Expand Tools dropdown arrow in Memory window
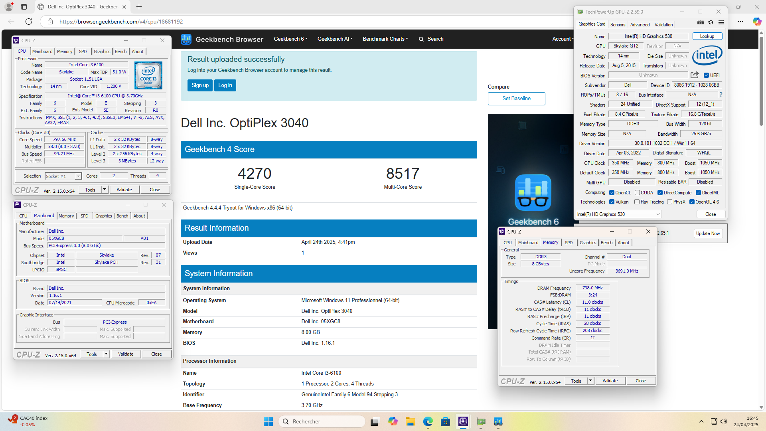 [590, 381]
